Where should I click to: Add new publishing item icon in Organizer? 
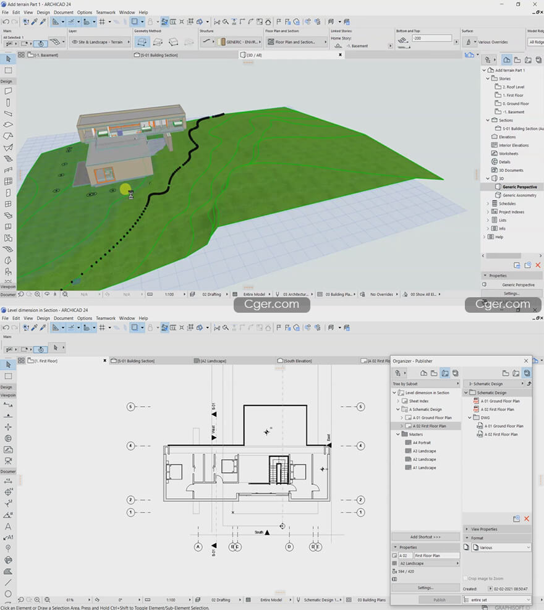click(x=516, y=519)
